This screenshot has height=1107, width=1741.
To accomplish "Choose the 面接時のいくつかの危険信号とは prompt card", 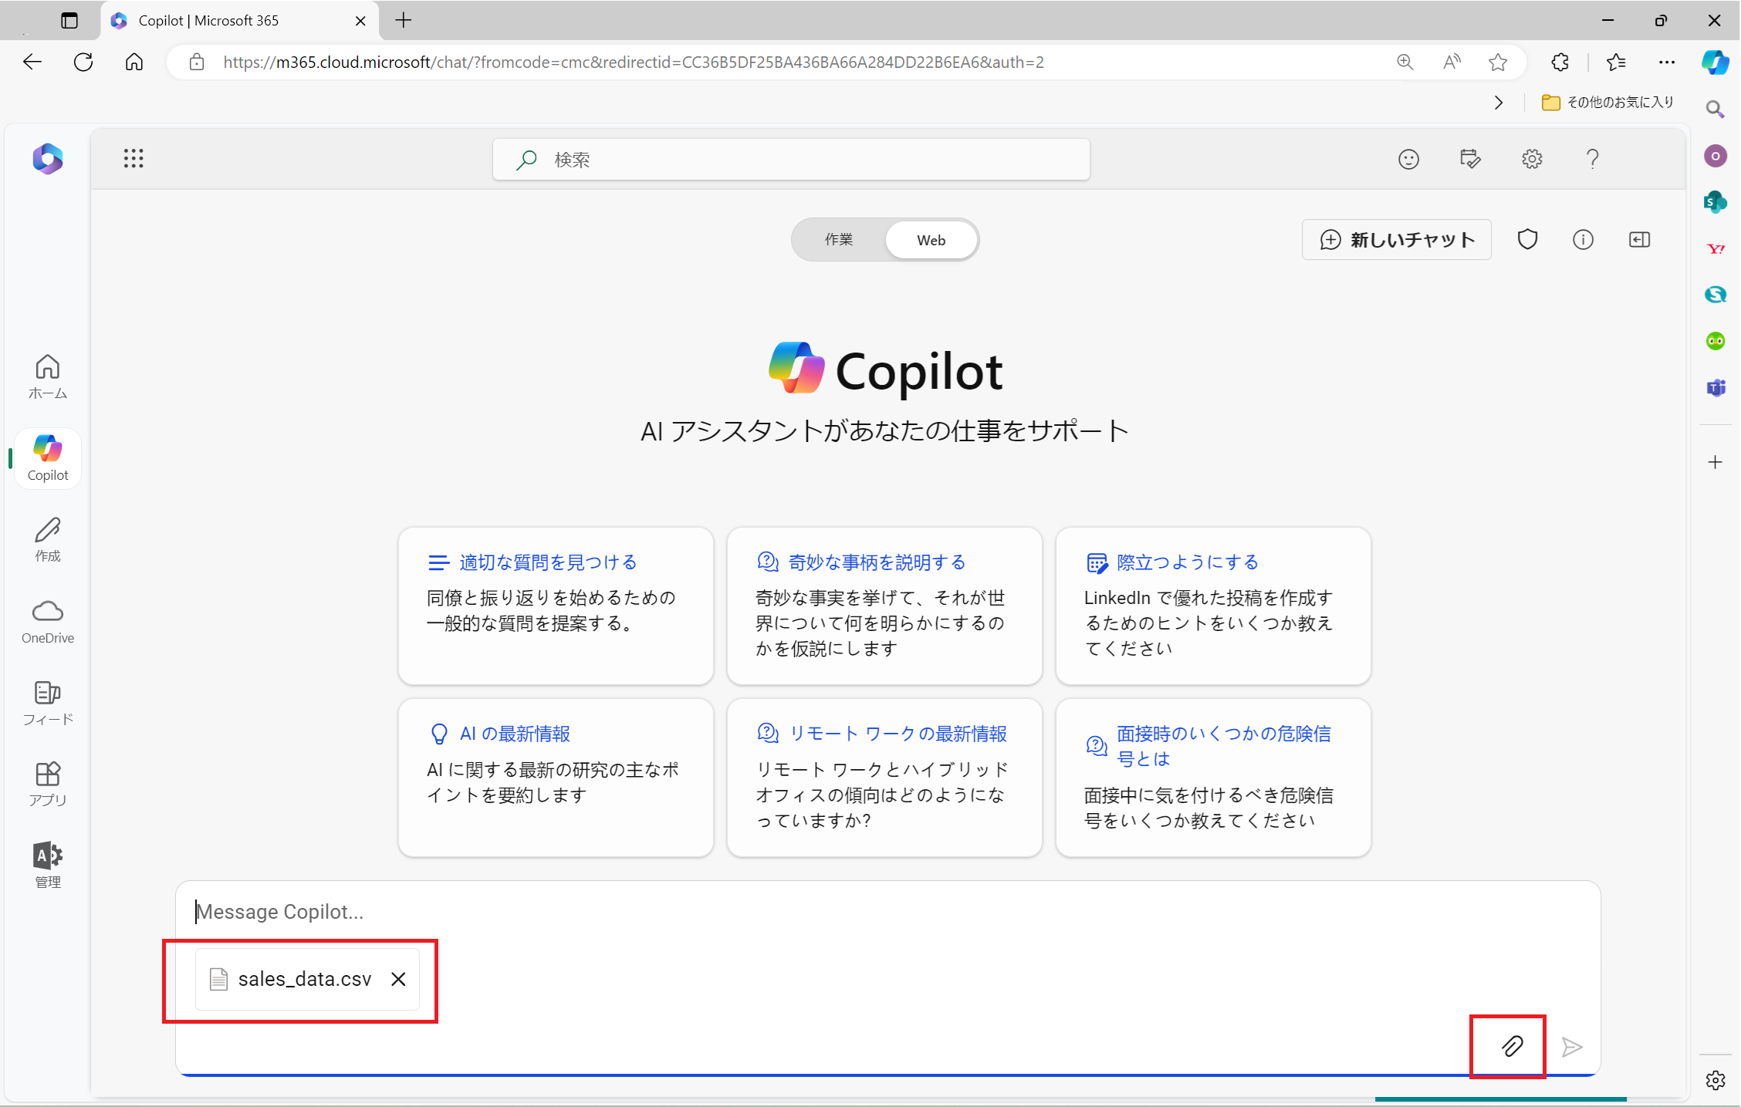I will [x=1213, y=778].
